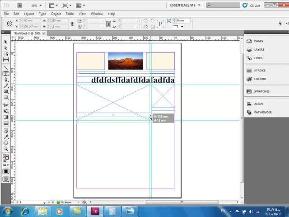This screenshot has height=217, width=289.
Task: Select the Pencil tool
Action: pyautogui.click(x=6, y=85)
